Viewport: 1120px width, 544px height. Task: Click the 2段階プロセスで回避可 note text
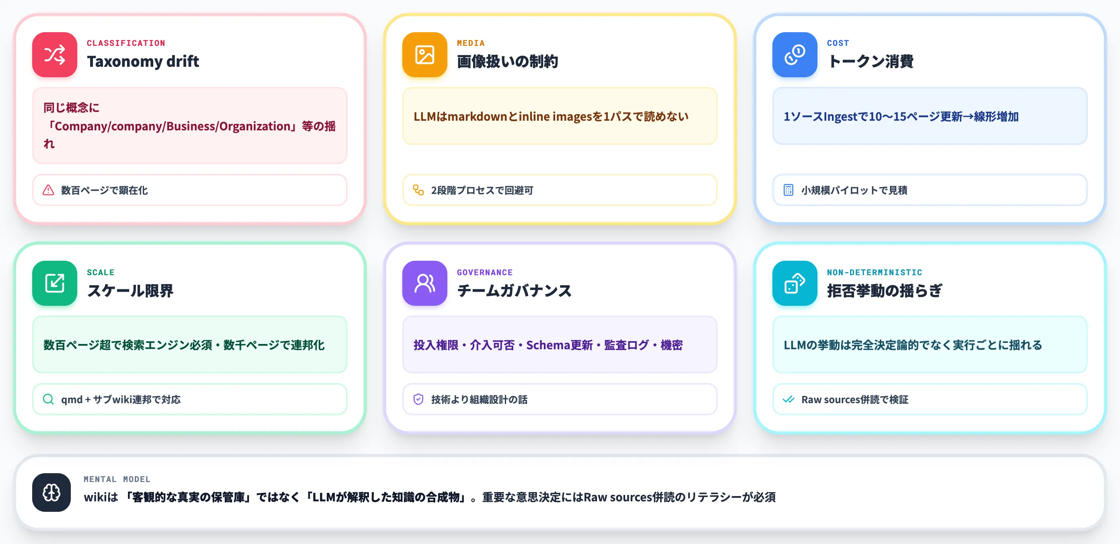[x=482, y=190]
